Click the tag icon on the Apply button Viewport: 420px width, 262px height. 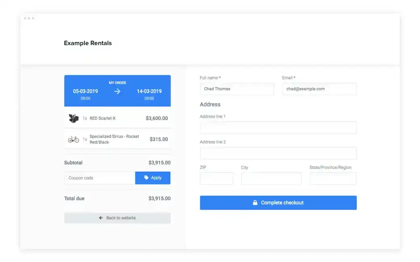(x=145, y=178)
